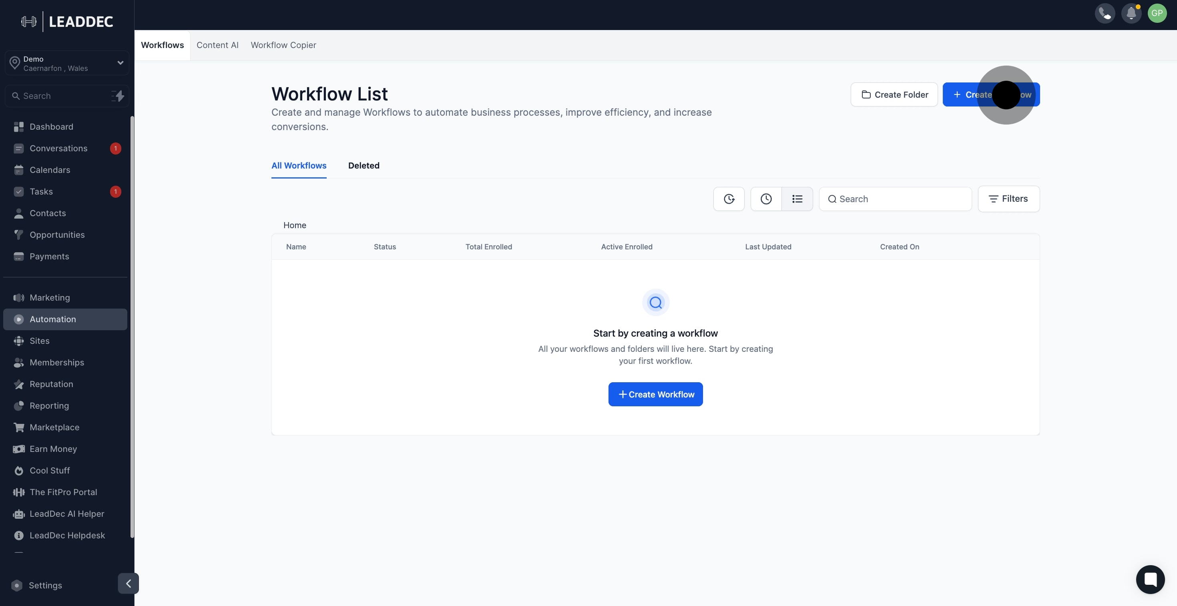This screenshot has width=1177, height=606.
Task: Select the Conversations icon in the sidebar
Action: pyautogui.click(x=19, y=148)
